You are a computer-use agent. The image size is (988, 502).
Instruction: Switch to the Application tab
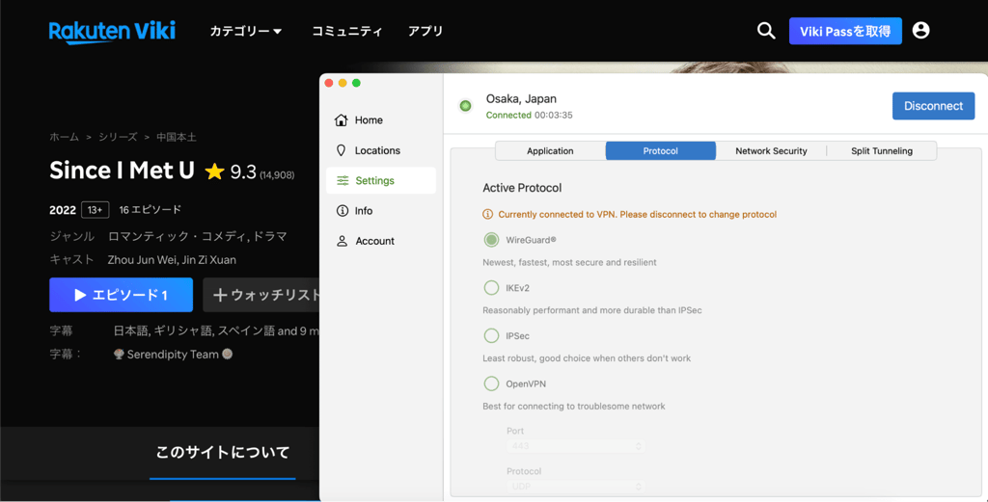pyautogui.click(x=550, y=151)
